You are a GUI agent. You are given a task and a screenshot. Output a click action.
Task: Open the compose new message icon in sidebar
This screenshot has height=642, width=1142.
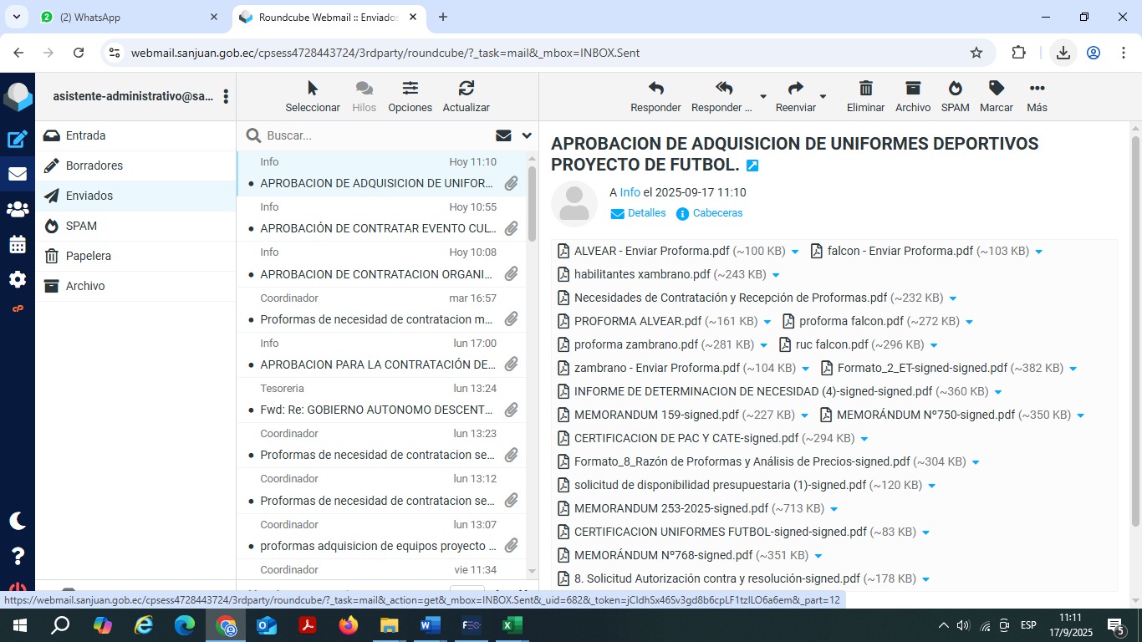(18, 140)
